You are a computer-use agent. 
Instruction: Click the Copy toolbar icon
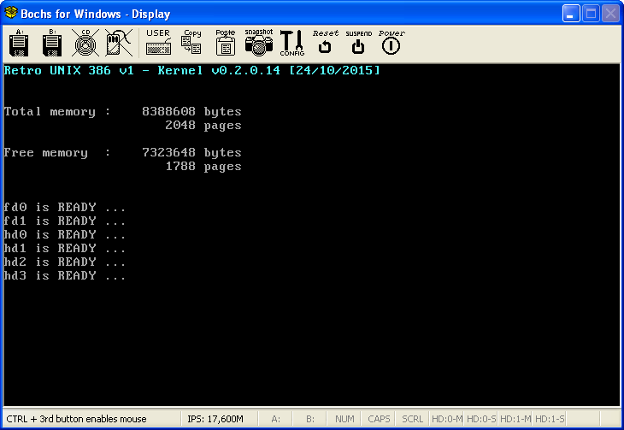191,43
